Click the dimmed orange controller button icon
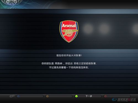This screenshot has width=138, height=103. click(x=47, y=96)
